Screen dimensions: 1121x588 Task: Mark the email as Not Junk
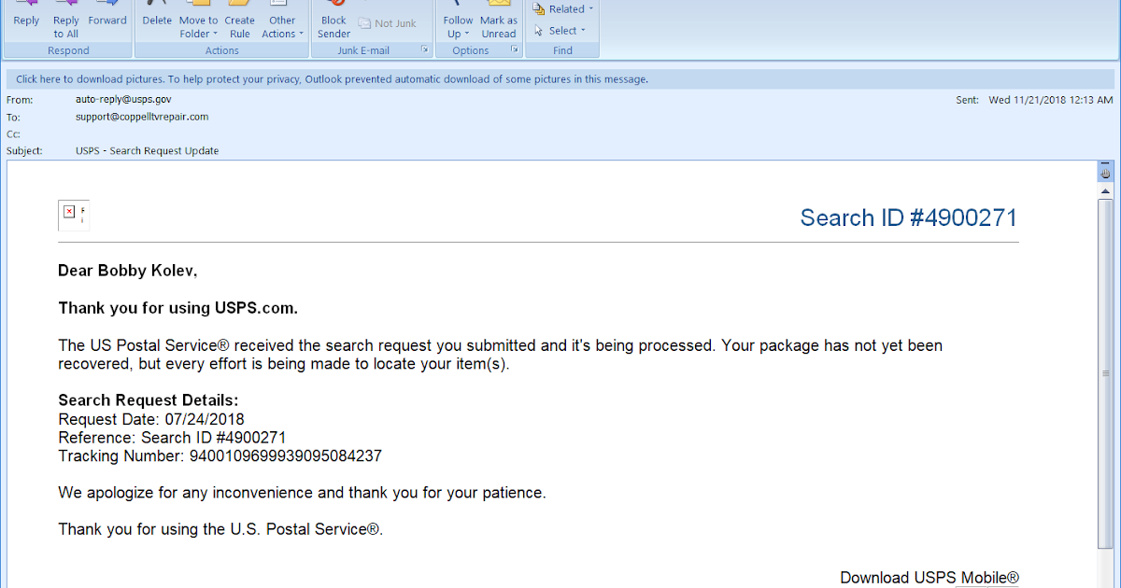pos(390,23)
